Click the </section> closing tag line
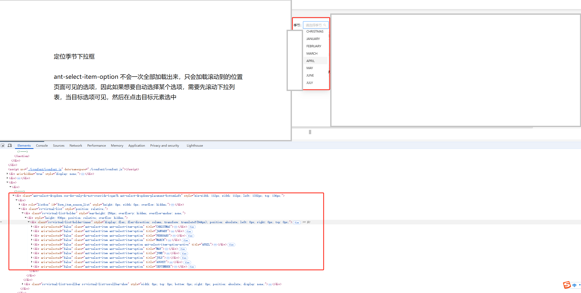The height and width of the screenshot is (293, 581). [x=22, y=156]
